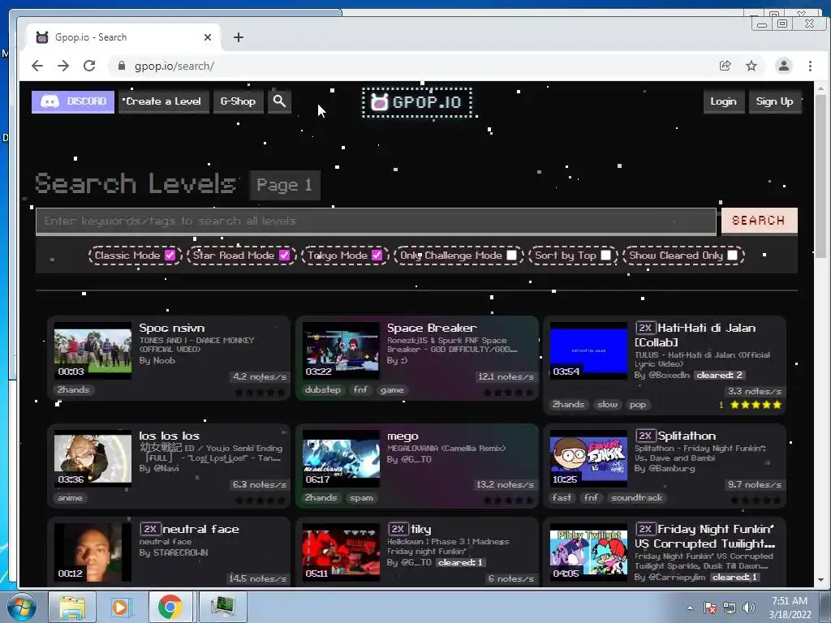Click the Page 1 indicator
831x623 pixels.
point(285,185)
